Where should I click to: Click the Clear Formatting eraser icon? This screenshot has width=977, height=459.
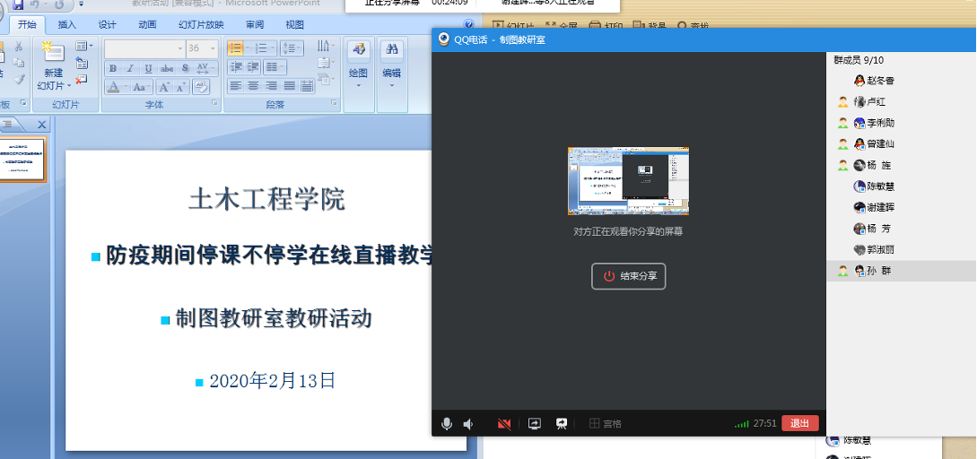[x=201, y=87]
